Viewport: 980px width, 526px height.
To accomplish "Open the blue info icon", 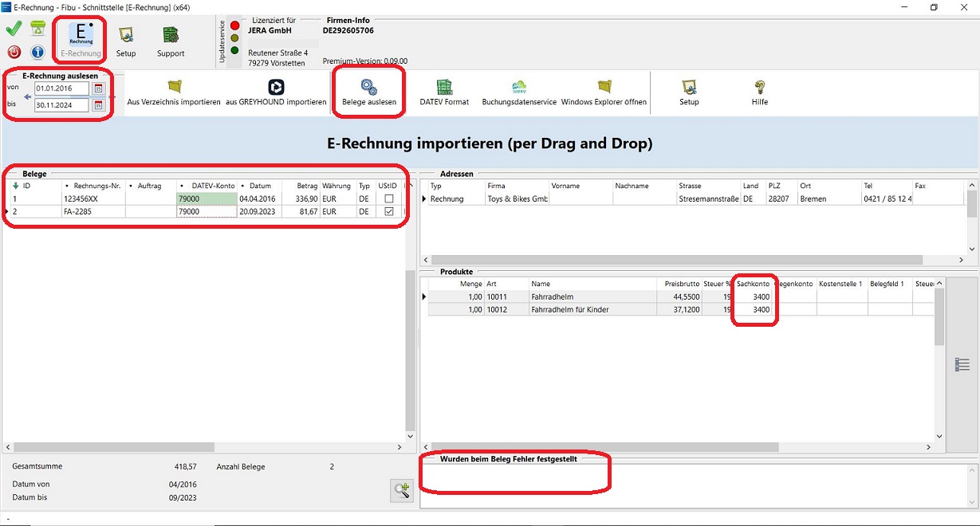I will pyautogui.click(x=37, y=53).
